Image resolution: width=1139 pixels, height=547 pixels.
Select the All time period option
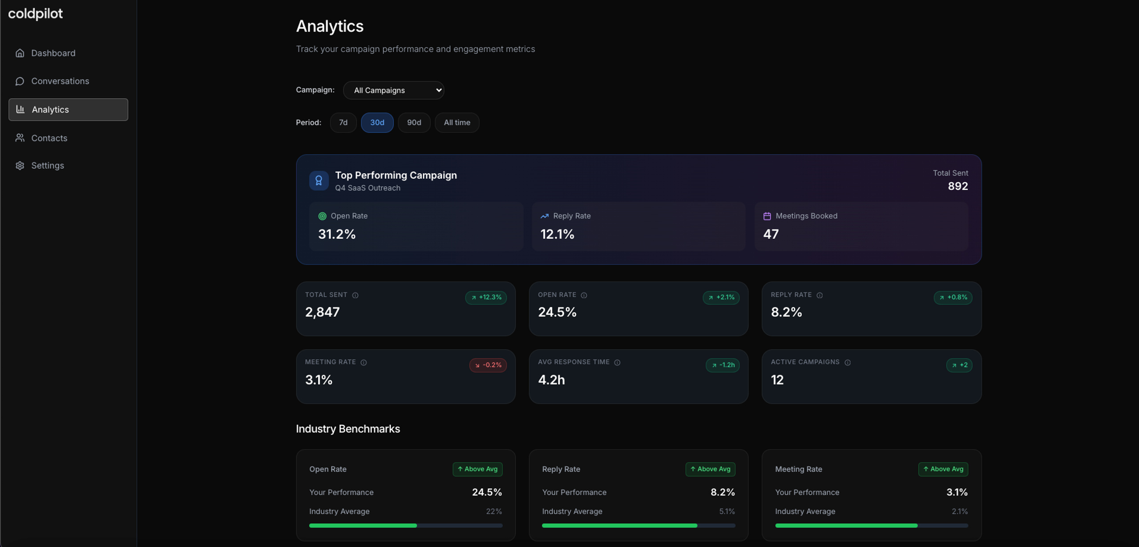click(x=457, y=123)
